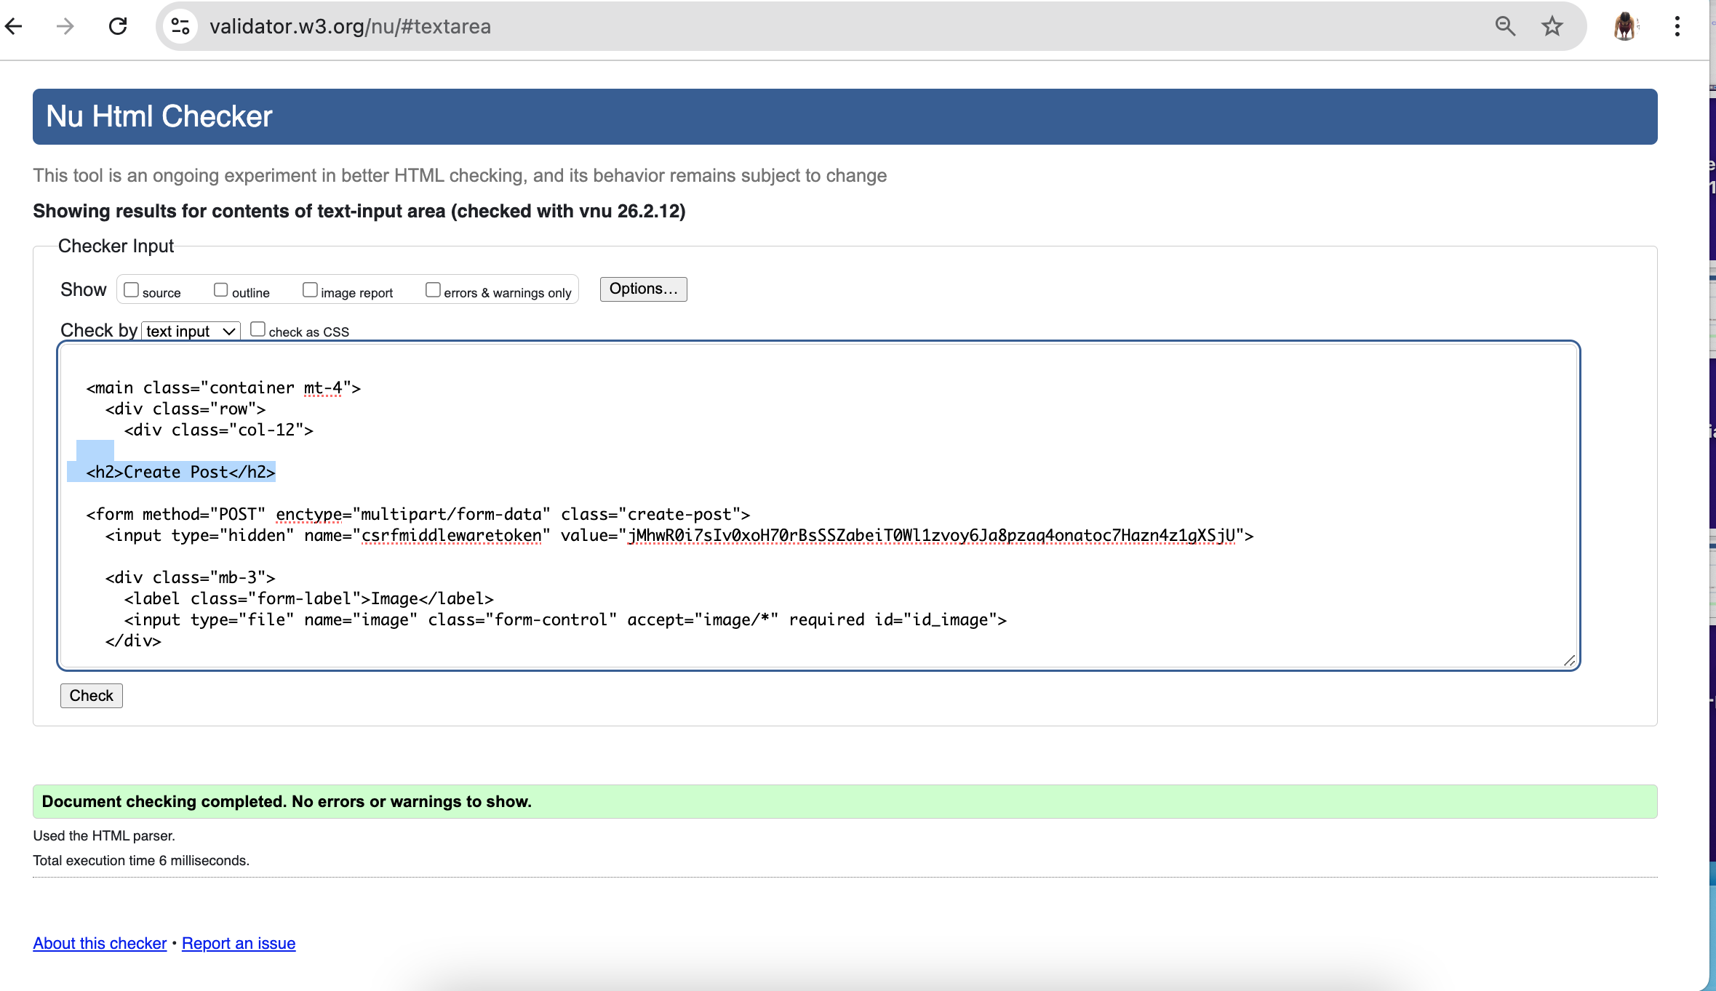
Task: Bookmark this page with the star icon
Action: coord(1552,26)
